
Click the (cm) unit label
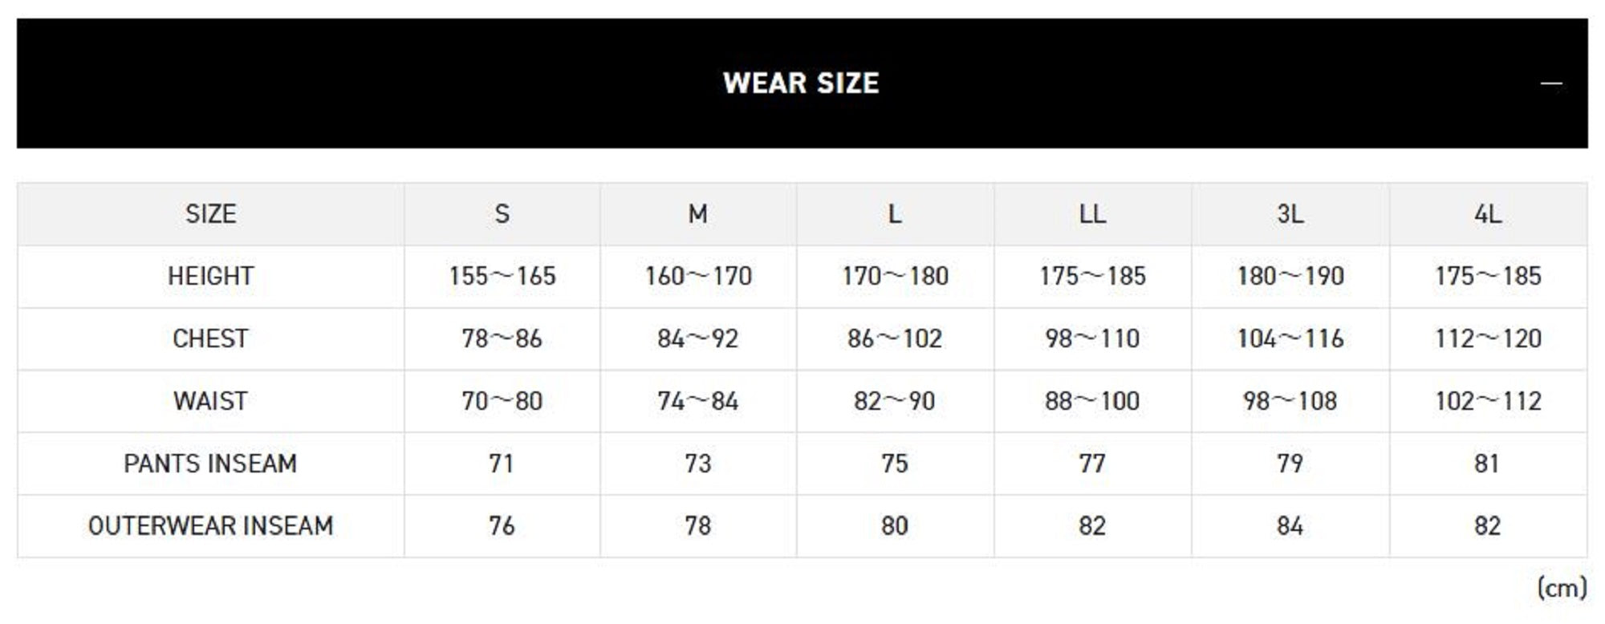(x=1562, y=588)
